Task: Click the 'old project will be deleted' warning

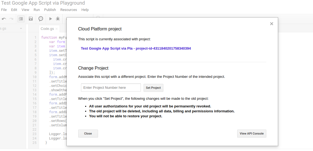Action: coord(162,111)
